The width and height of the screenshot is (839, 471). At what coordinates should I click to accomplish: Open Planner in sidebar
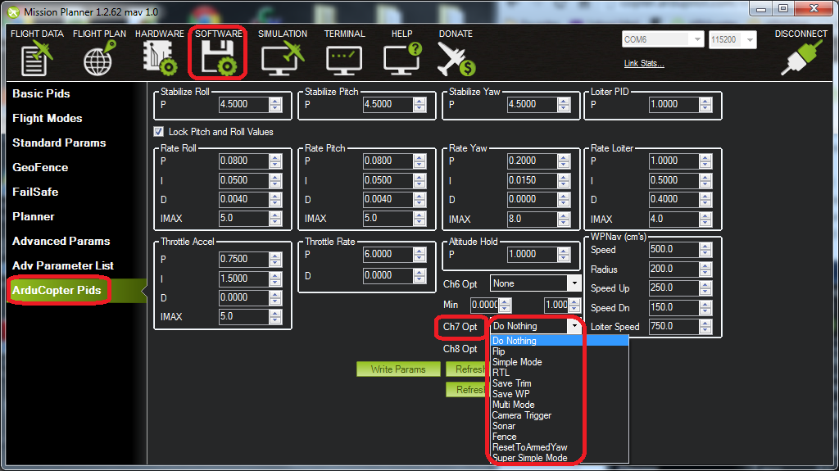tap(33, 216)
